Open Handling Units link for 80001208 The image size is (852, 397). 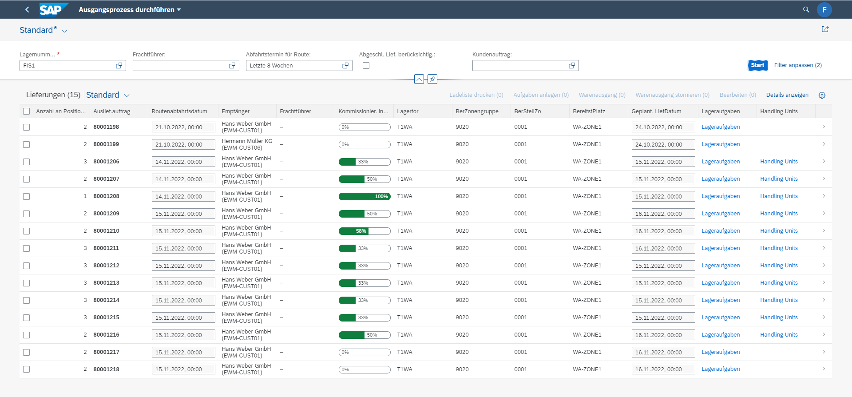click(779, 196)
